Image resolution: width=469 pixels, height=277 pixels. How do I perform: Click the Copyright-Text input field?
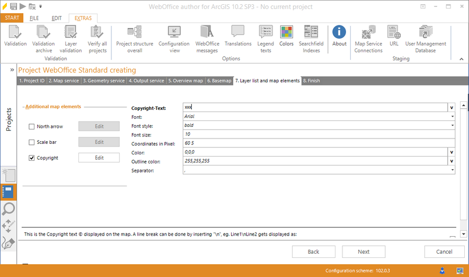click(x=315, y=107)
